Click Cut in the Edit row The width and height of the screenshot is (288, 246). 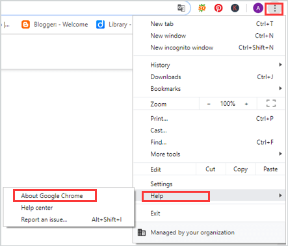point(211,169)
